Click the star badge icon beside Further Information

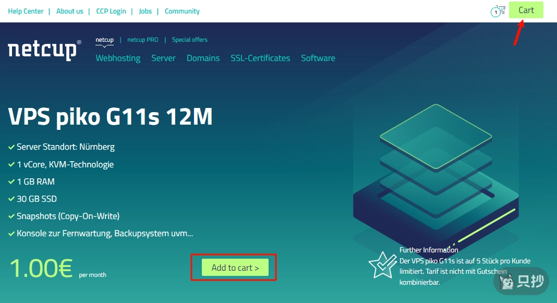(382, 264)
